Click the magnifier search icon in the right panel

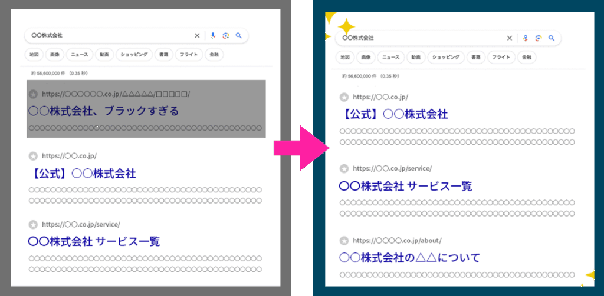pyautogui.click(x=551, y=38)
